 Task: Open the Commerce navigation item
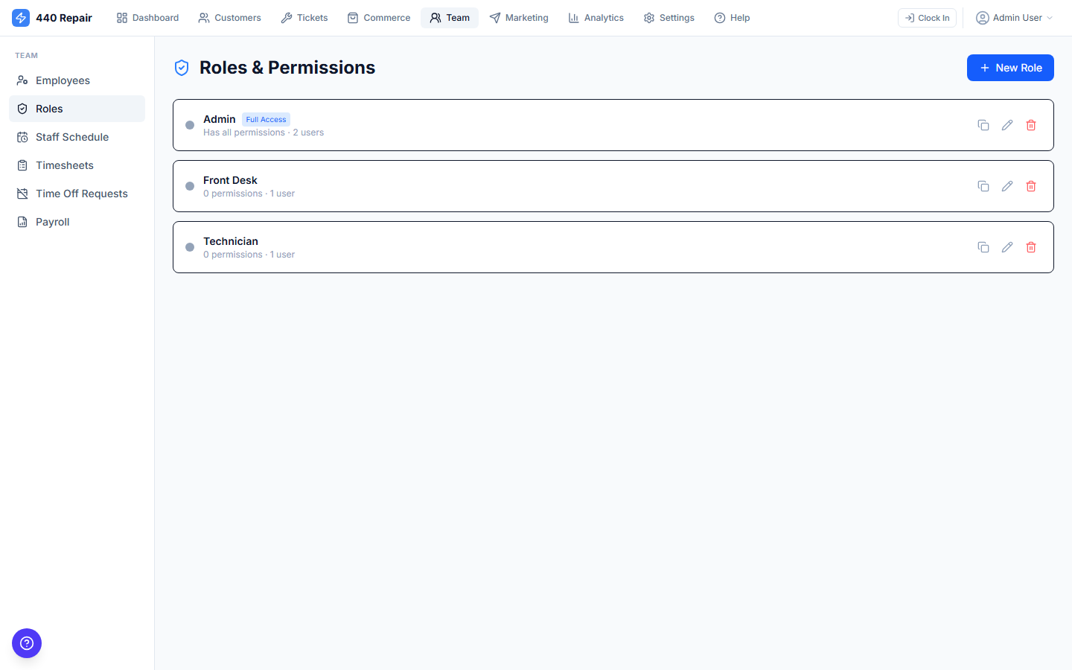pos(379,17)
